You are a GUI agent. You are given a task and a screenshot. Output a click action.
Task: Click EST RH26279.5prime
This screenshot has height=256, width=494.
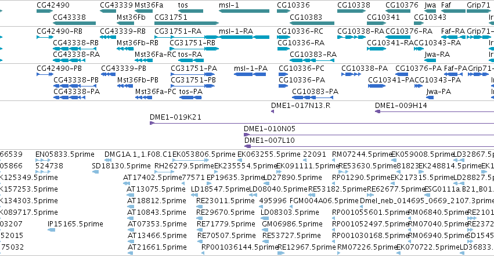point(184,166)
